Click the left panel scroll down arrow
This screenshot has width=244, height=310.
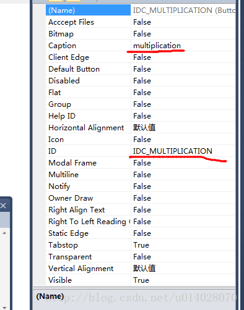tap(4, 308)
